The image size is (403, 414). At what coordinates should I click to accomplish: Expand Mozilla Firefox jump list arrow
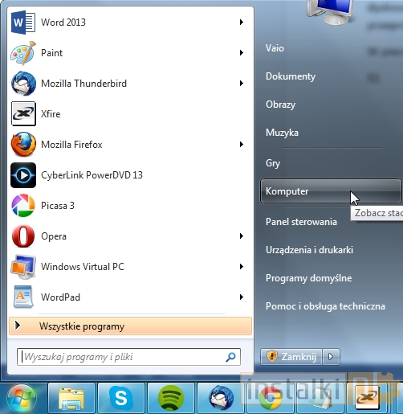242,145
